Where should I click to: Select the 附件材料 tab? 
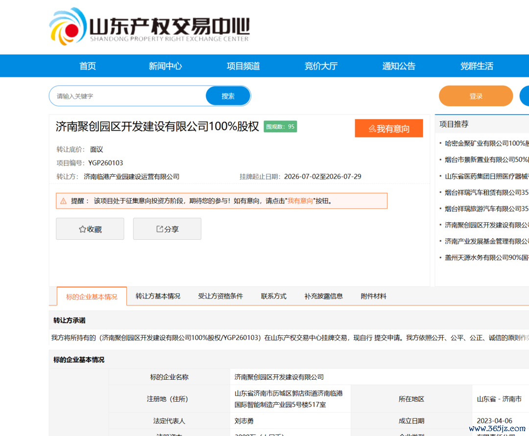coord(373,296)
